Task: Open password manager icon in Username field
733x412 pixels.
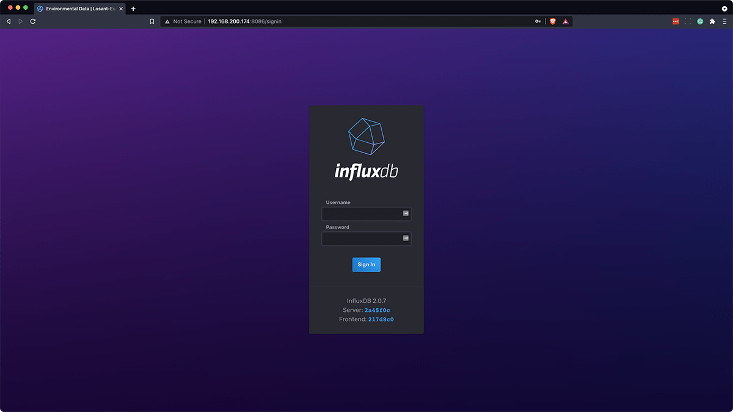Action: [406, 214]
